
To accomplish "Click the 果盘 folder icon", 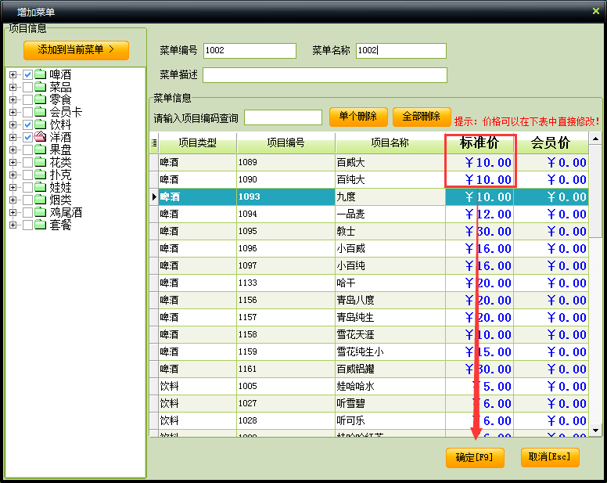I will [x=40, y=150].
